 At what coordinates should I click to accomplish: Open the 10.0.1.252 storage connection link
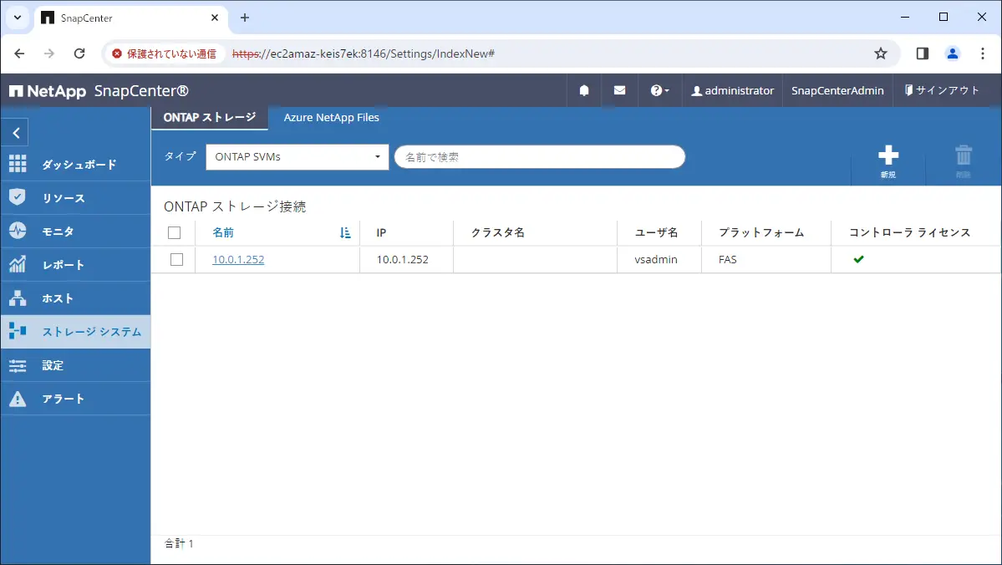[238, 259]
